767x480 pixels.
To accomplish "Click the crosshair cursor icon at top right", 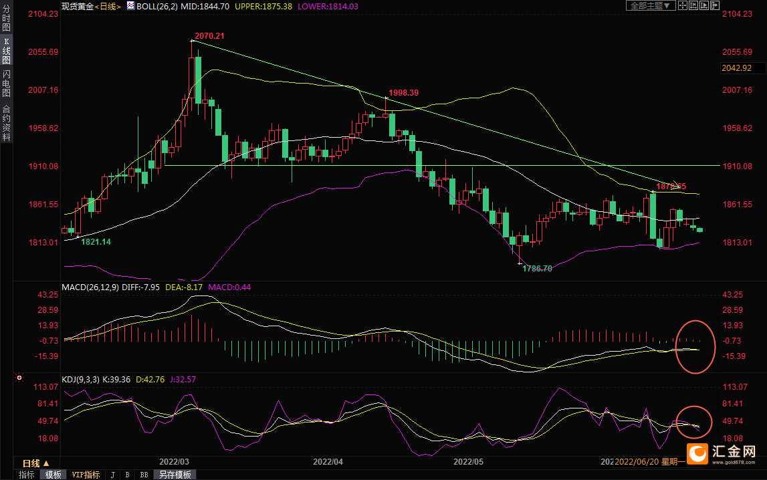I will tap(683, 5).
